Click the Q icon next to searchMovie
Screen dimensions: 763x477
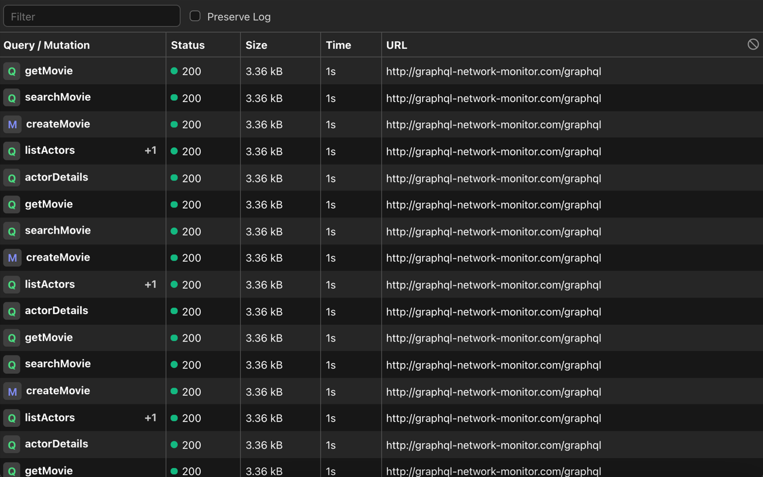click(x=11, y=98)
